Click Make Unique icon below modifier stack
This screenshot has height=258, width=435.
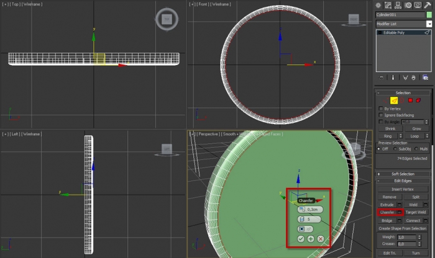pos(405,78)
